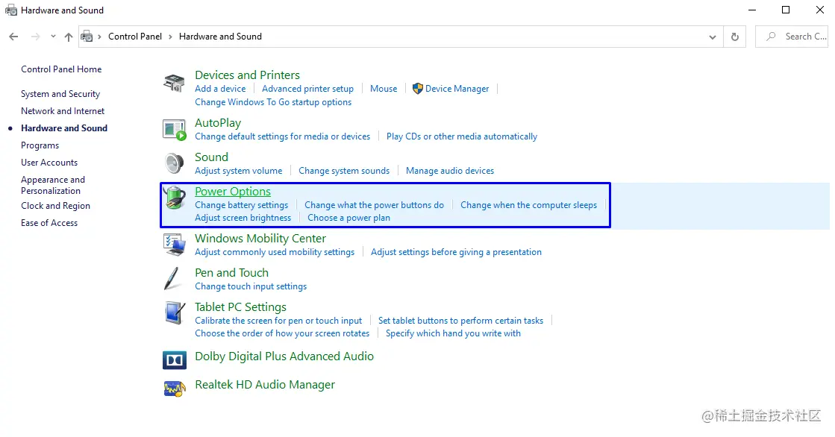The width and height of the screenshot is (835, 437).
Task: Expand the Control Panel breadcrumb chevron
Action: pyautogui.click(x=170, y=37)
